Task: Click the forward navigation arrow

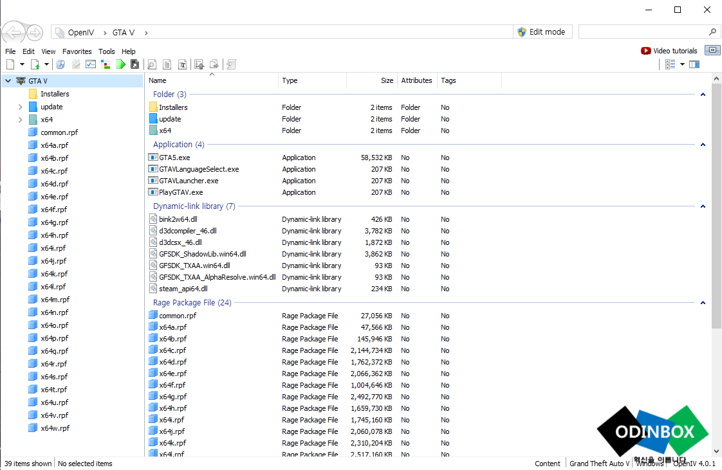Action: click(35, 33)
